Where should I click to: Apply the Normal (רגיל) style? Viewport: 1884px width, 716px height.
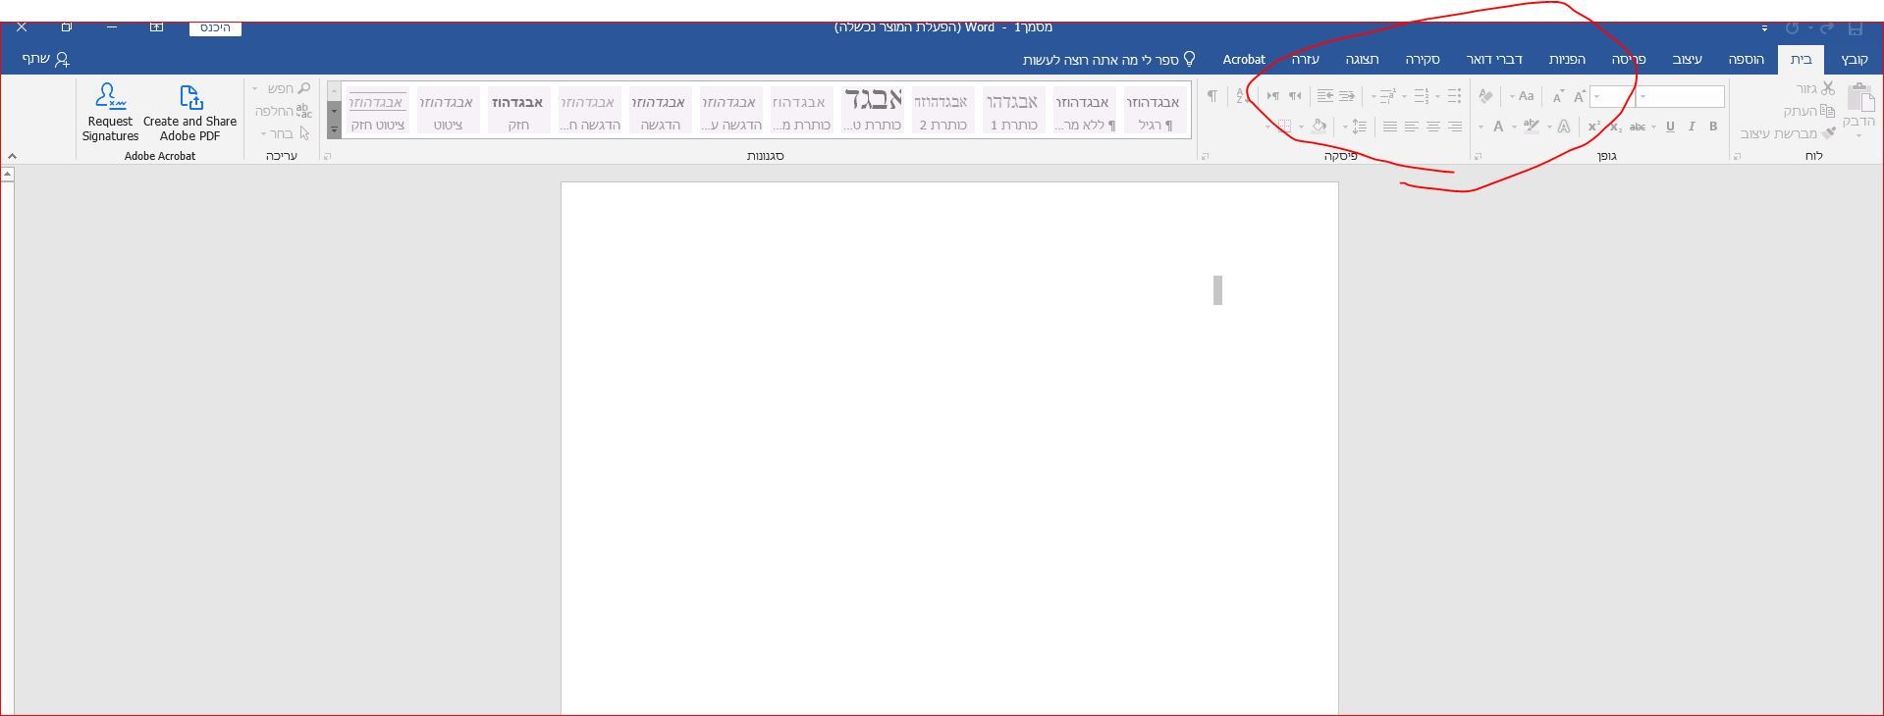(1155, 110)
